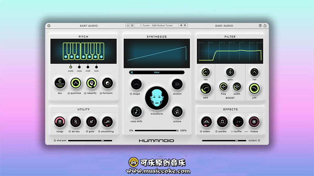Viewport: 314px width, 176px height.
Task: Click the transform robot face dial
Action: [157, 98]
